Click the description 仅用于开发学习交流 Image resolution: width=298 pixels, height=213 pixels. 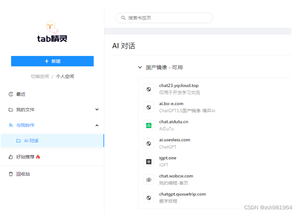pos(180,93)
